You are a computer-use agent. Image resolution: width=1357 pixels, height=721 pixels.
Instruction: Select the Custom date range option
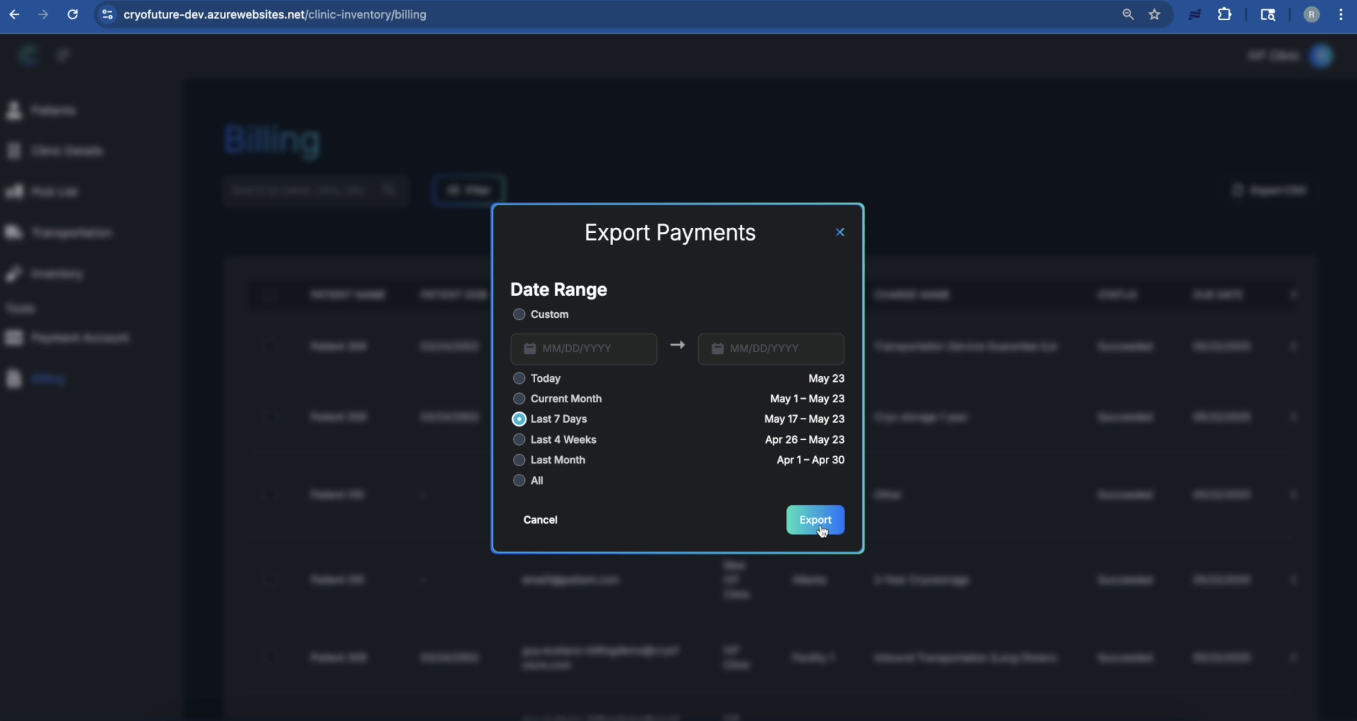point(519,314)
